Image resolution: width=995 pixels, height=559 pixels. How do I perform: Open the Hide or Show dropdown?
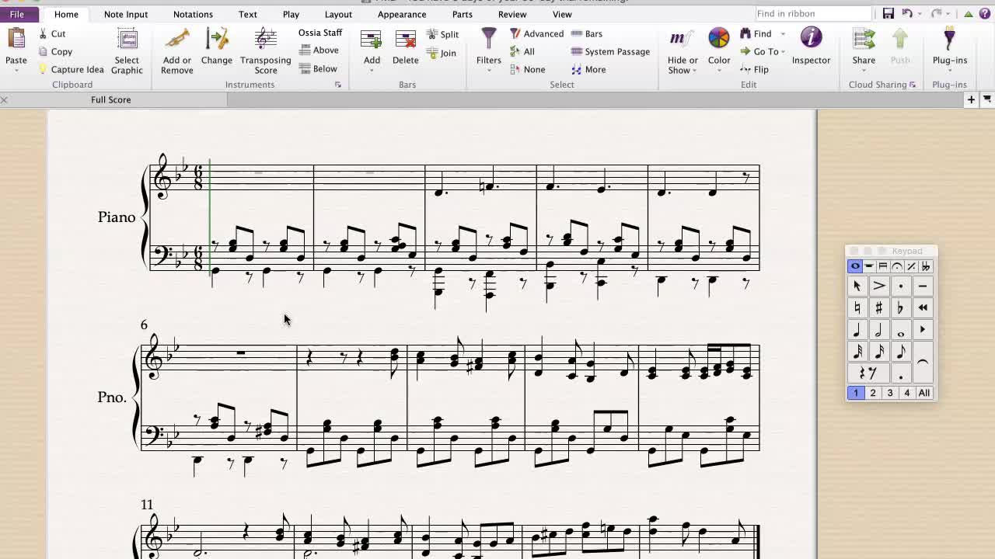point(683,51)
